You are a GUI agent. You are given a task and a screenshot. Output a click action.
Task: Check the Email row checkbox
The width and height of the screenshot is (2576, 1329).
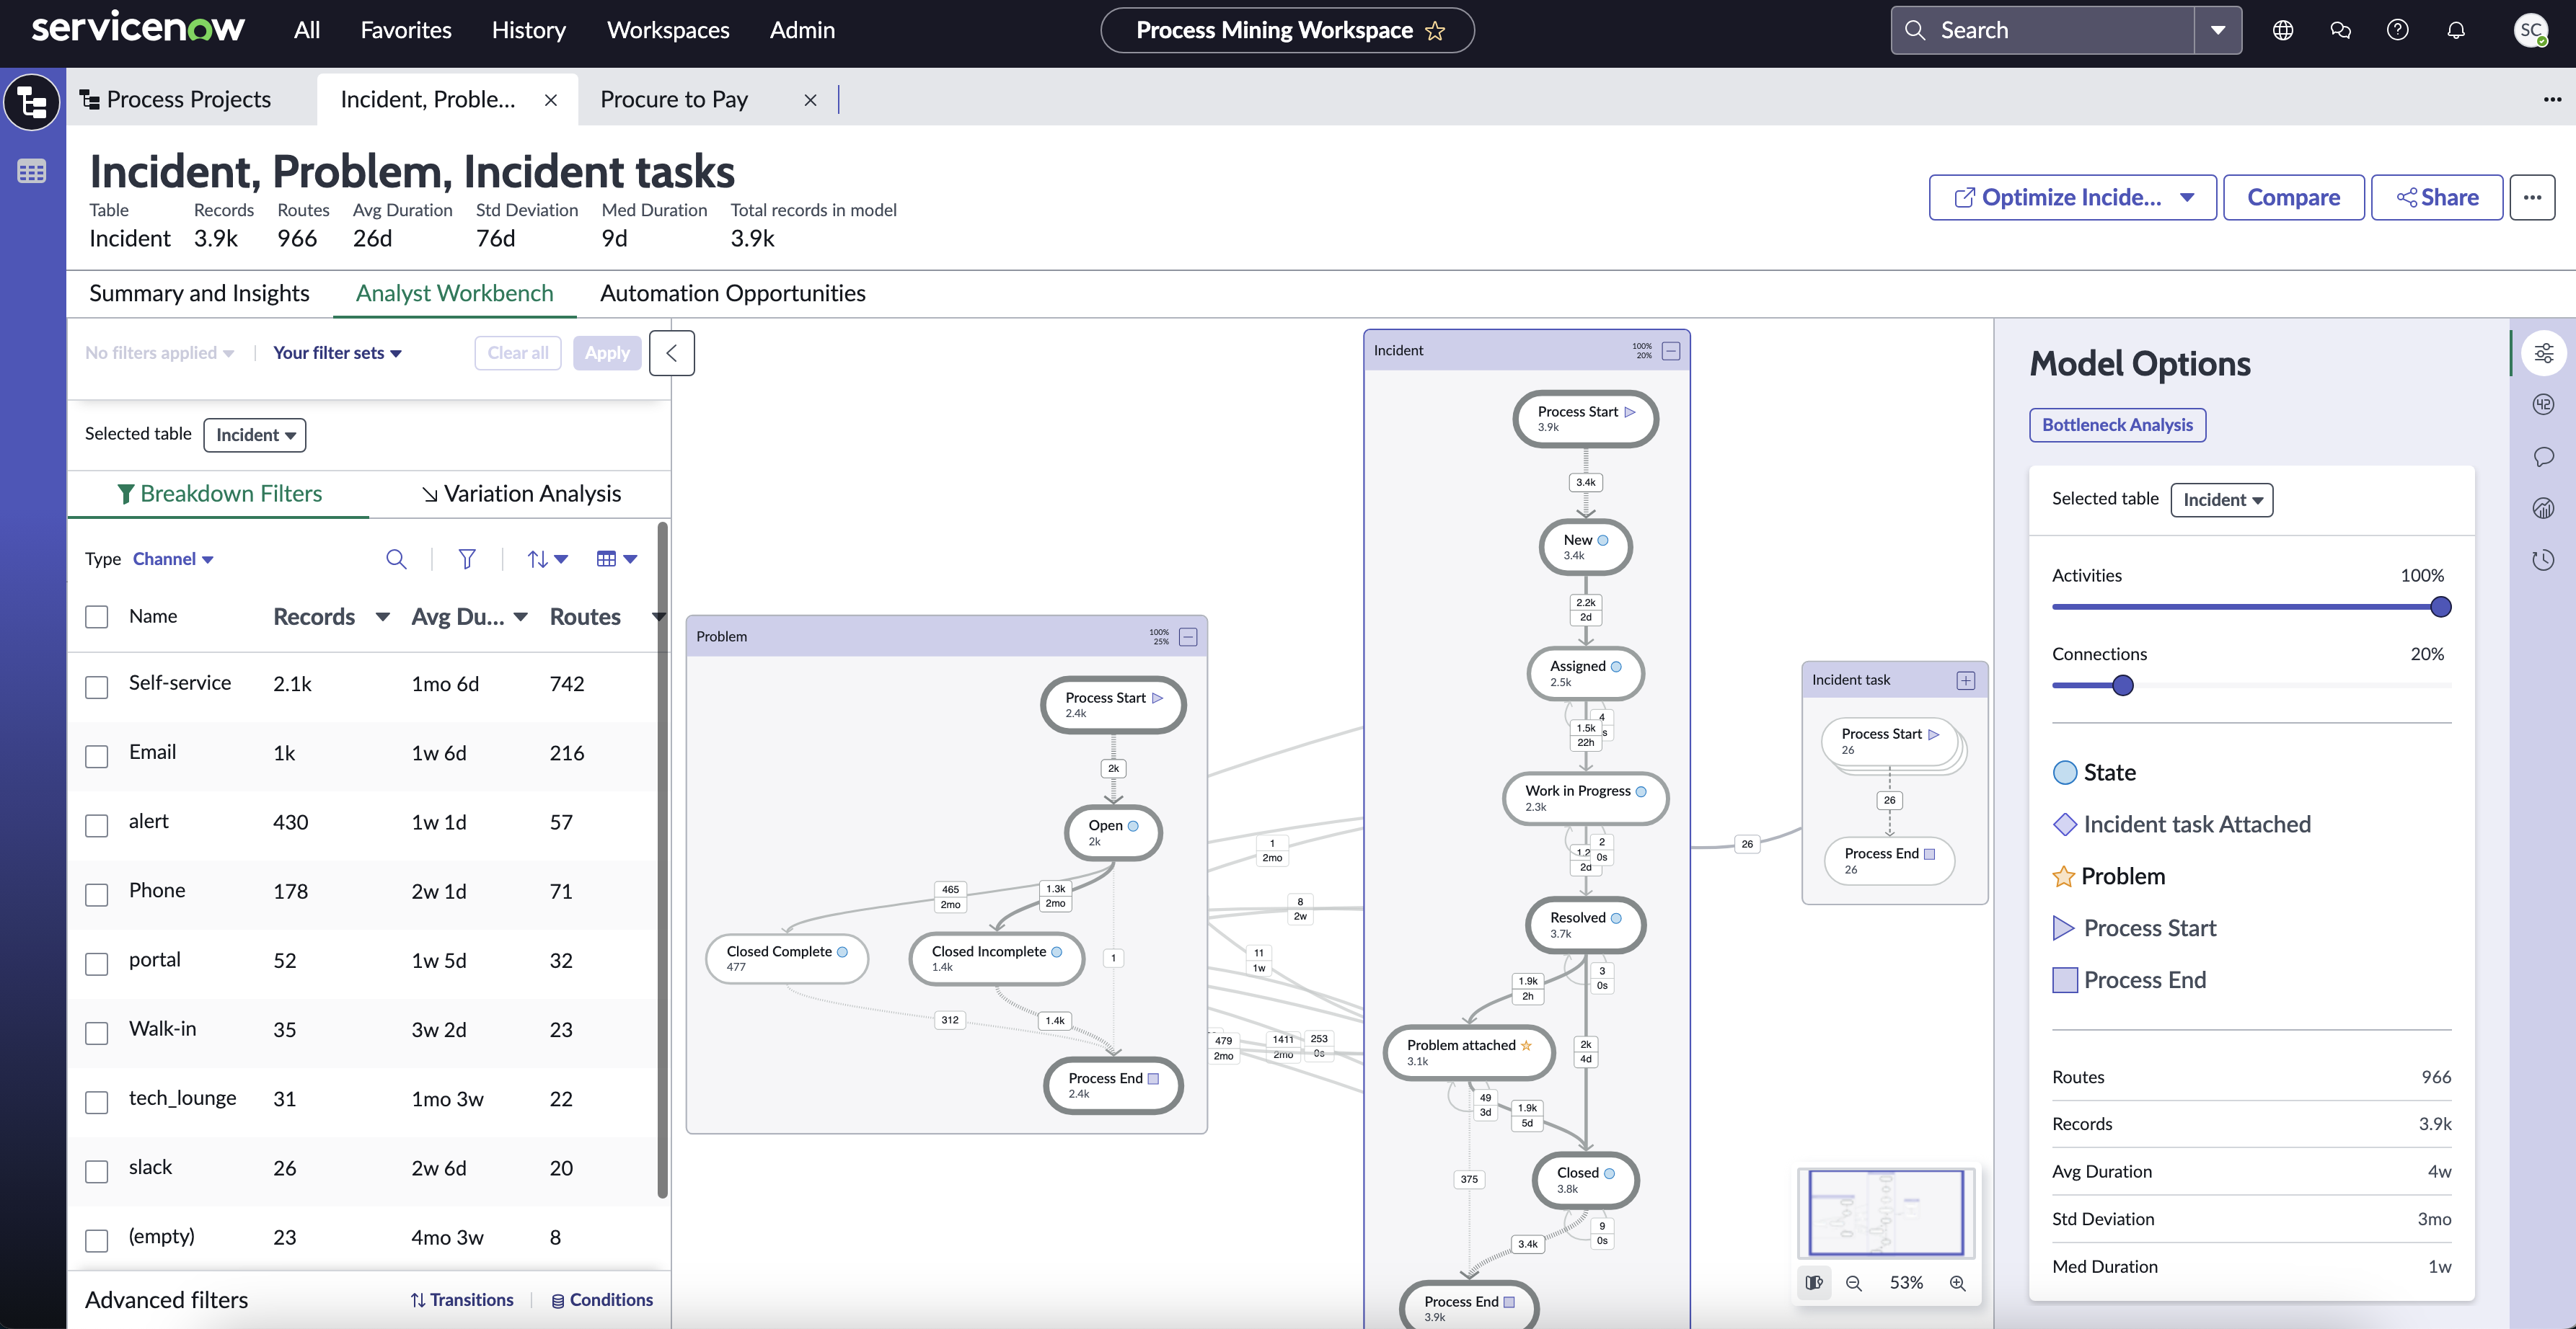click(97, 755)
